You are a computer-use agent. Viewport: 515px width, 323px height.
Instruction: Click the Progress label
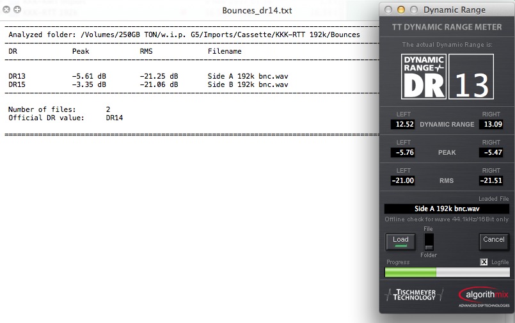[398, 262]
